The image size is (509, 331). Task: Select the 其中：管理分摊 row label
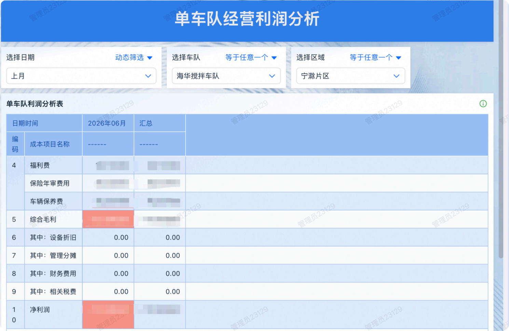pyautogui.click(x=53, y=256)
